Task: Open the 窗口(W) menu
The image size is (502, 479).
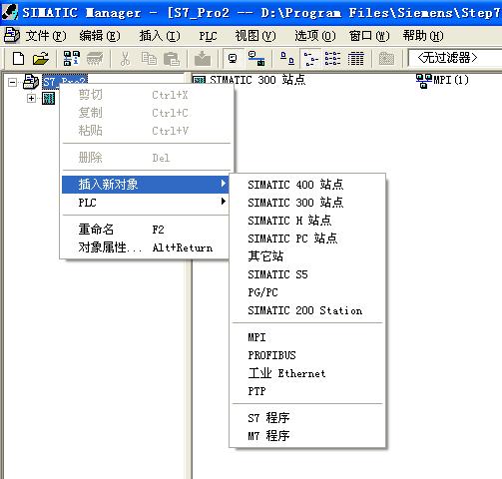Action: click(x=369, y=36)
